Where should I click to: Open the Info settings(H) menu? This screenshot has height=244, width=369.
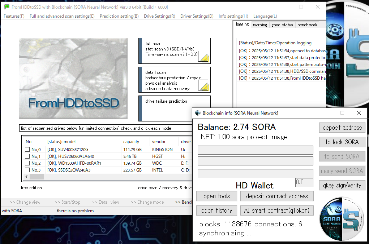point(233,16)
